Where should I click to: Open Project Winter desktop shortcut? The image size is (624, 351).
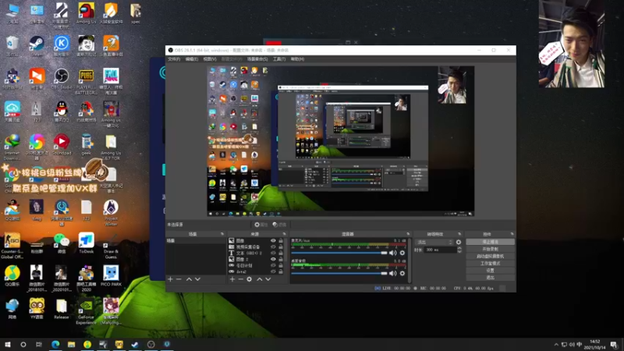(111, 212)
